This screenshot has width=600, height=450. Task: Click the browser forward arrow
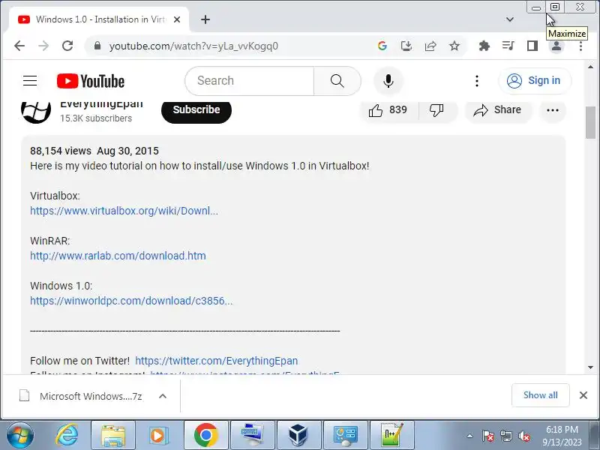click(x=43, y=46)
